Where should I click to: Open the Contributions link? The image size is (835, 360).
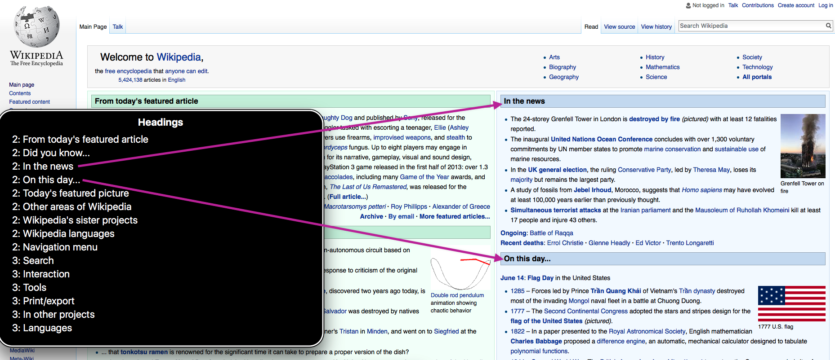click(x=758, y=5)
